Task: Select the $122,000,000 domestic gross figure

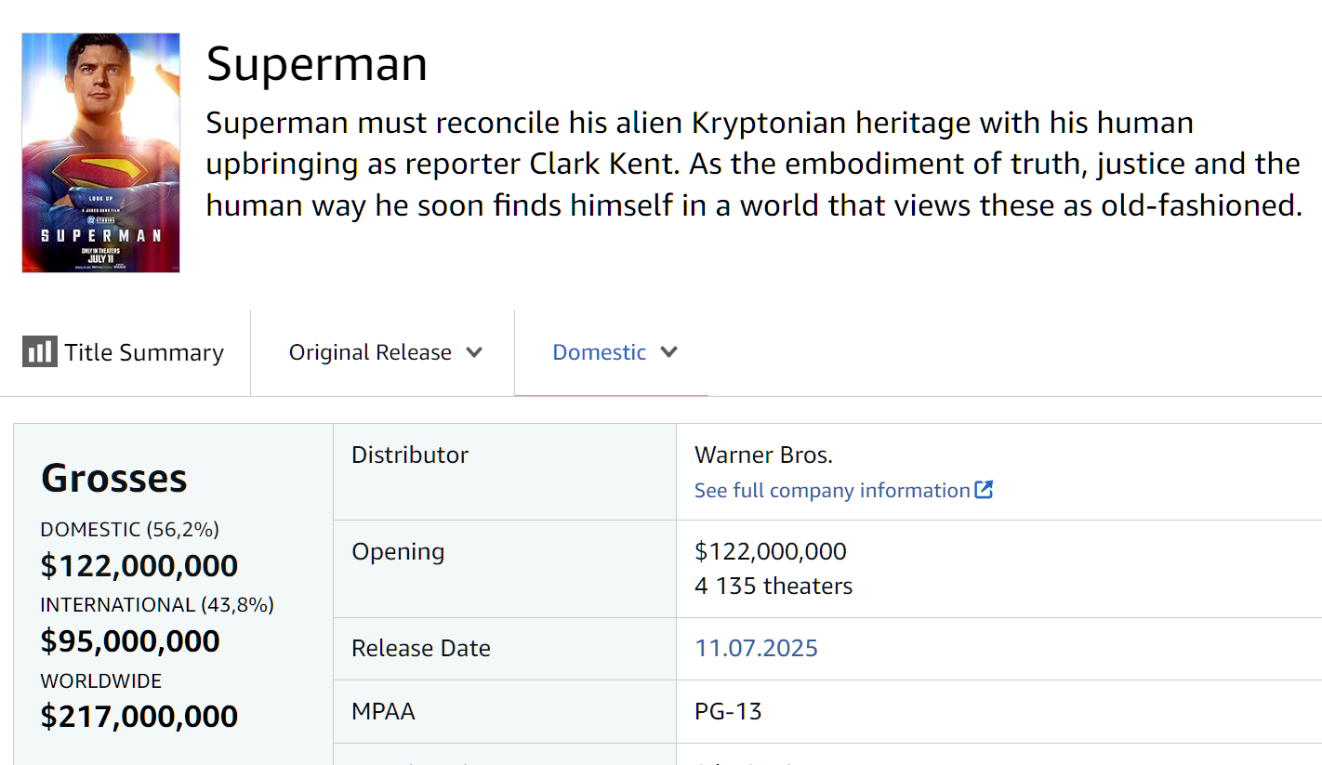Action: coord(139,566)
